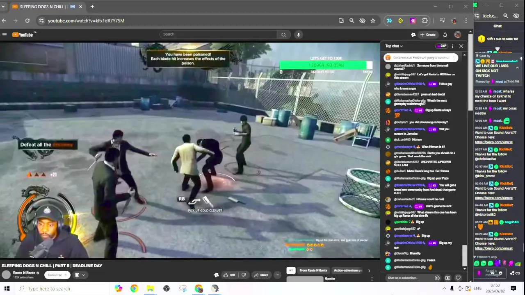The height and width of the screenshot is (295, 525).
Task: Click Gift 1 sub banner in Kick
Action: pyautogui.click(x=498, y=39)
